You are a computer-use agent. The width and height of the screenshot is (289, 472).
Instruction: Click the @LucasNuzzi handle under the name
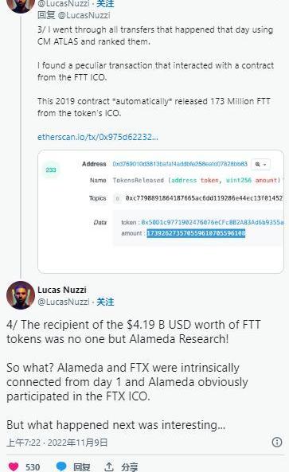[64, 302]
